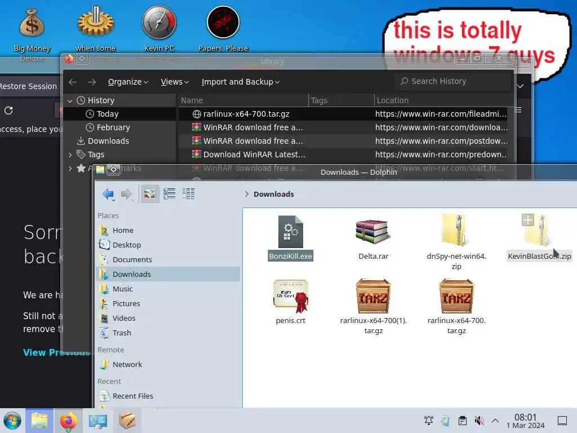Reload the Firefox page
The image size is (577, 433).
(8, 110)
